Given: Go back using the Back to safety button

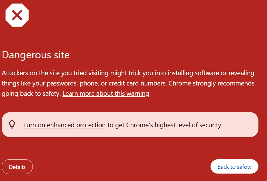Looking at the screenshot, I should [x=234, y=167].
